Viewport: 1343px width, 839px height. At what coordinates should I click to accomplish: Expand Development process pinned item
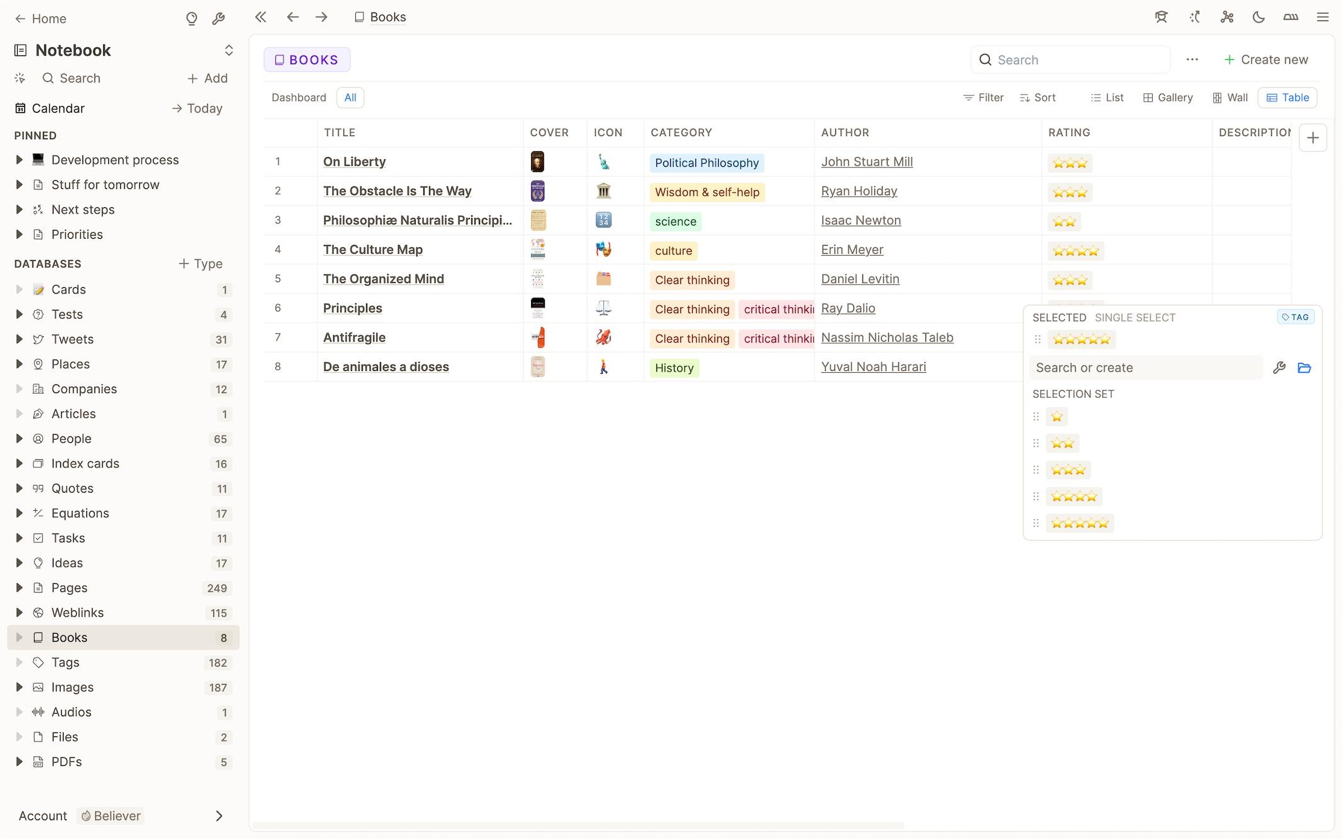[x=19, y=160]
